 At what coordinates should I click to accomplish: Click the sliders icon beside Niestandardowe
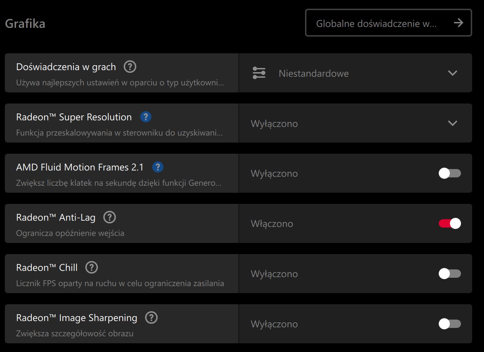pyautogui.click(x=259, y=73)
